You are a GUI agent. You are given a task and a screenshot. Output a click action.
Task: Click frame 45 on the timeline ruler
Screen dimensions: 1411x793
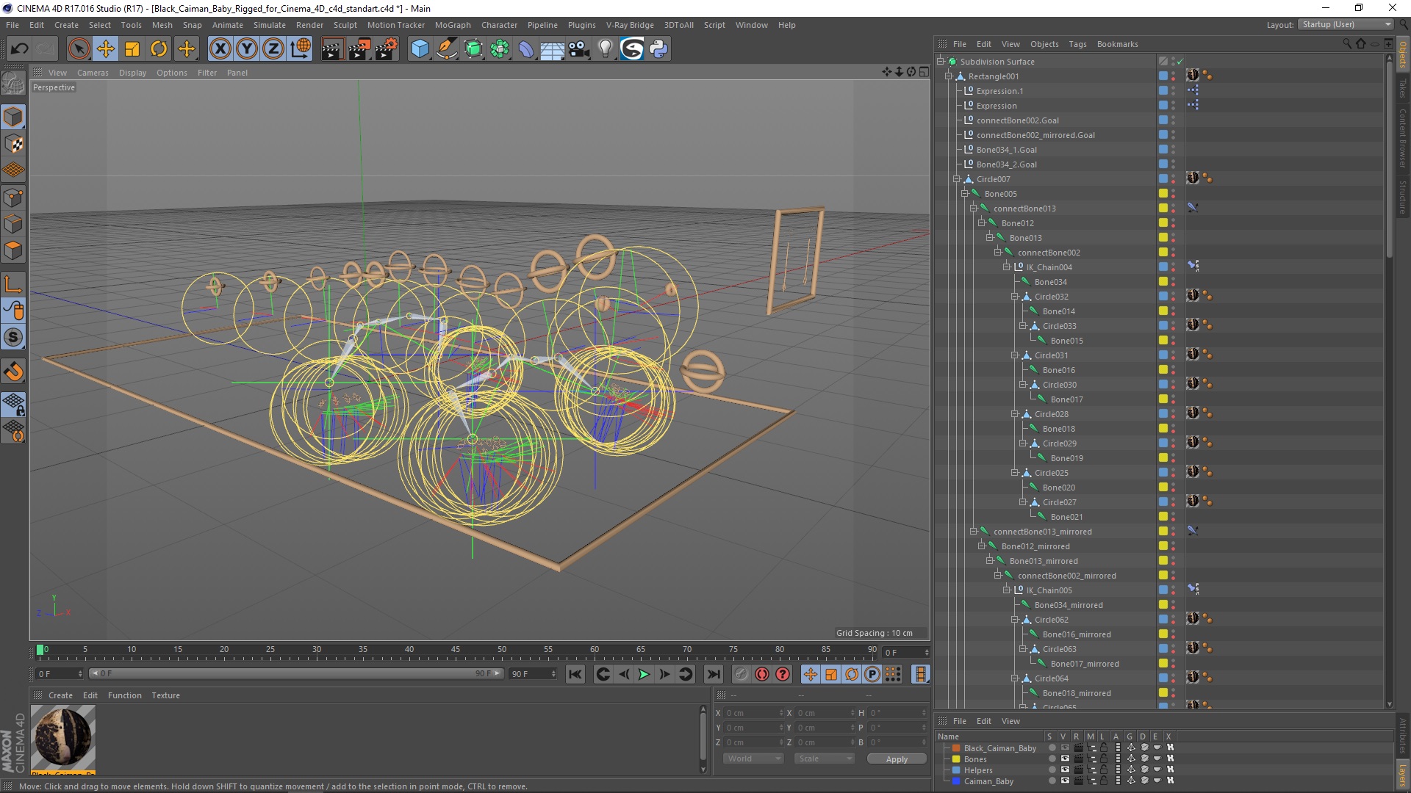click(456, 650)
